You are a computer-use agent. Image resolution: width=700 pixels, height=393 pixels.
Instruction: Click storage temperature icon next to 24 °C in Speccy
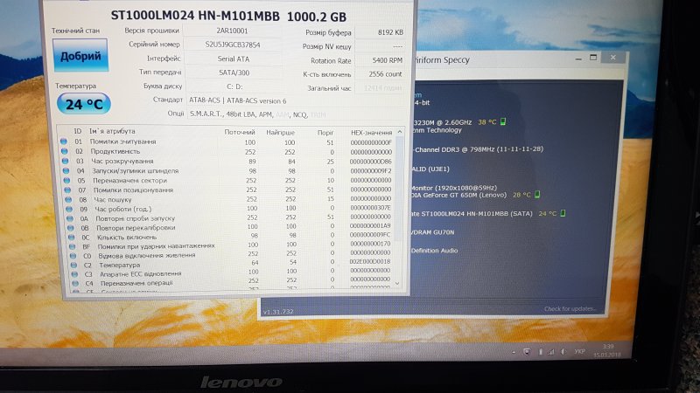pyautogui.click(x=564, y=213)
